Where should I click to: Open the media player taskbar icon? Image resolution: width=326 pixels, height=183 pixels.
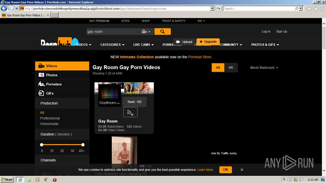point(37,180)
